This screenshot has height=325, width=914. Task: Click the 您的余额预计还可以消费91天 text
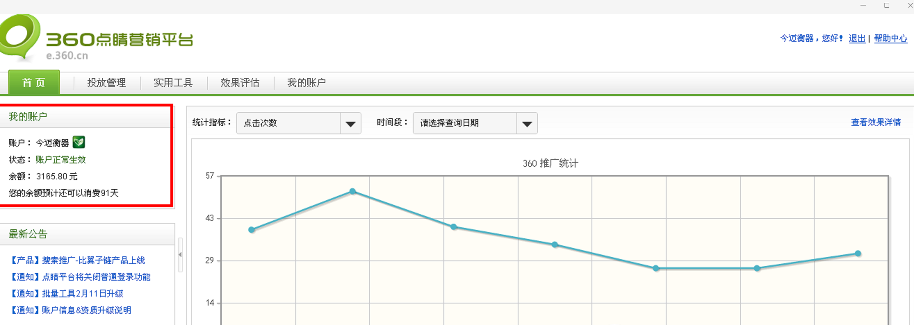[x=64, y=193]
